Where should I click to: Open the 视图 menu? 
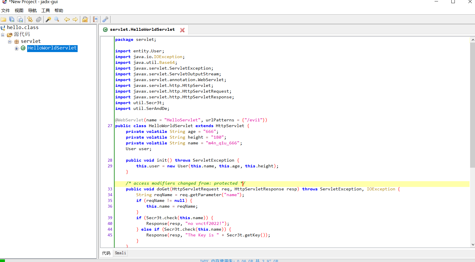(x=19, y=11)
